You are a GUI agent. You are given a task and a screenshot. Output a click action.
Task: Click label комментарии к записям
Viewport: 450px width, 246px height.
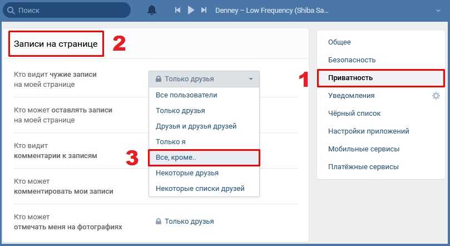[56, 156]
